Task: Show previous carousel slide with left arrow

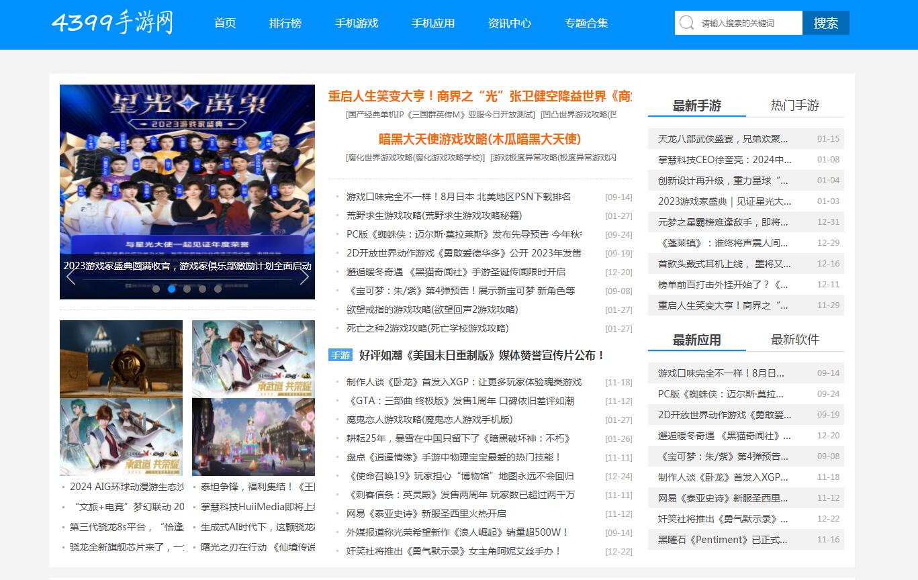Action: click(71, 276)
